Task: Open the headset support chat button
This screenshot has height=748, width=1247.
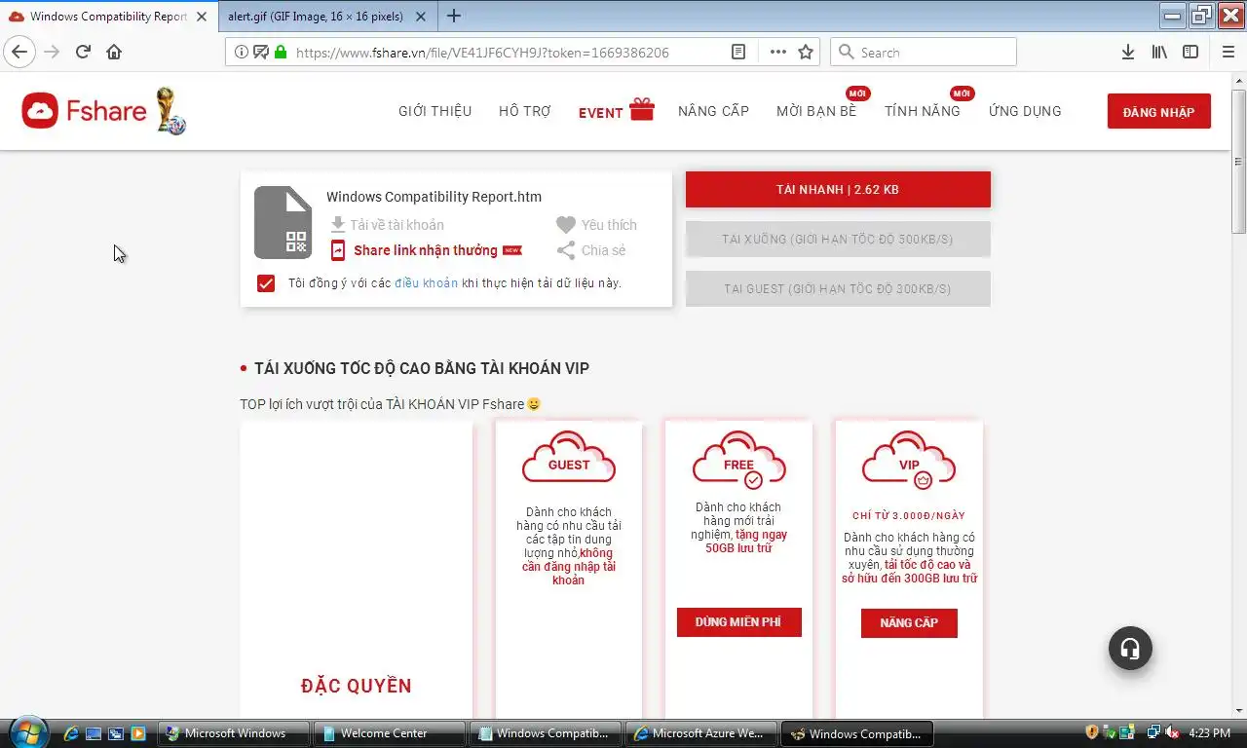Action: pos(1130,648)
